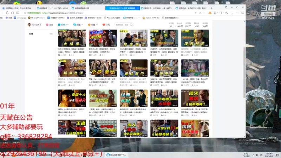The height and width of the screenshot is (158, 281).
Task: Switch to the 哔哩哔哩 干杯 bilibili tab
Action: coord(52,8)
